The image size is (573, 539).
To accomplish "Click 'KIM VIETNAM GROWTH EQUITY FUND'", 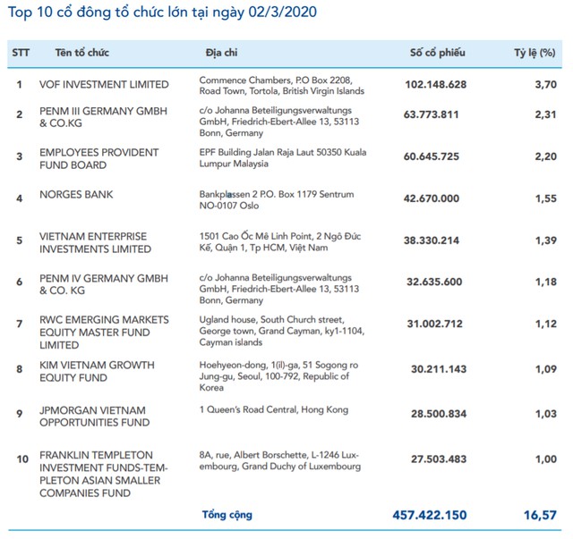I will coord(97,372).
